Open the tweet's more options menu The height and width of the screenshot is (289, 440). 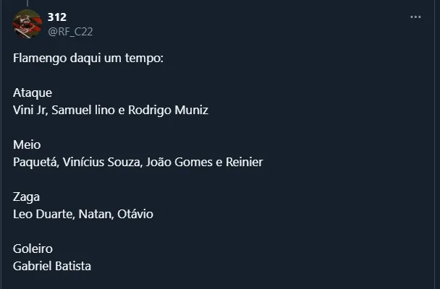pyautogui.click(x=415, y=17)
